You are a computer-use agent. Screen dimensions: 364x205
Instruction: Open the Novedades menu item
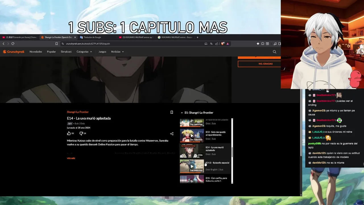(36, 52)
